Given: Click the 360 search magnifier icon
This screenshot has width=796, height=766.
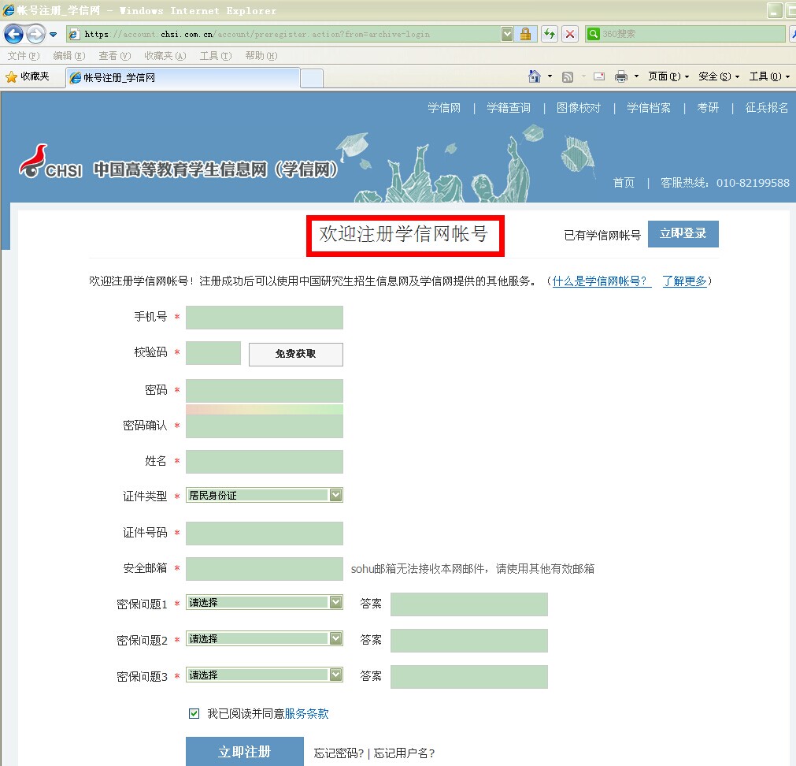Looking at the screenshot, I should (593, 34).
